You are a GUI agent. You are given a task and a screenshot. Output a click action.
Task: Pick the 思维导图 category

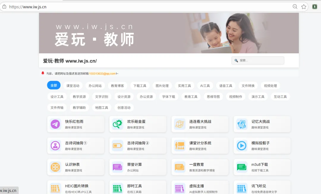click(x=213, y=97)
